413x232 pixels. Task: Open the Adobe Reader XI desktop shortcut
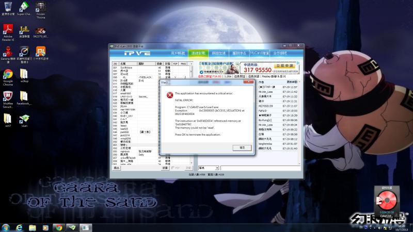(x=8, y=32)
